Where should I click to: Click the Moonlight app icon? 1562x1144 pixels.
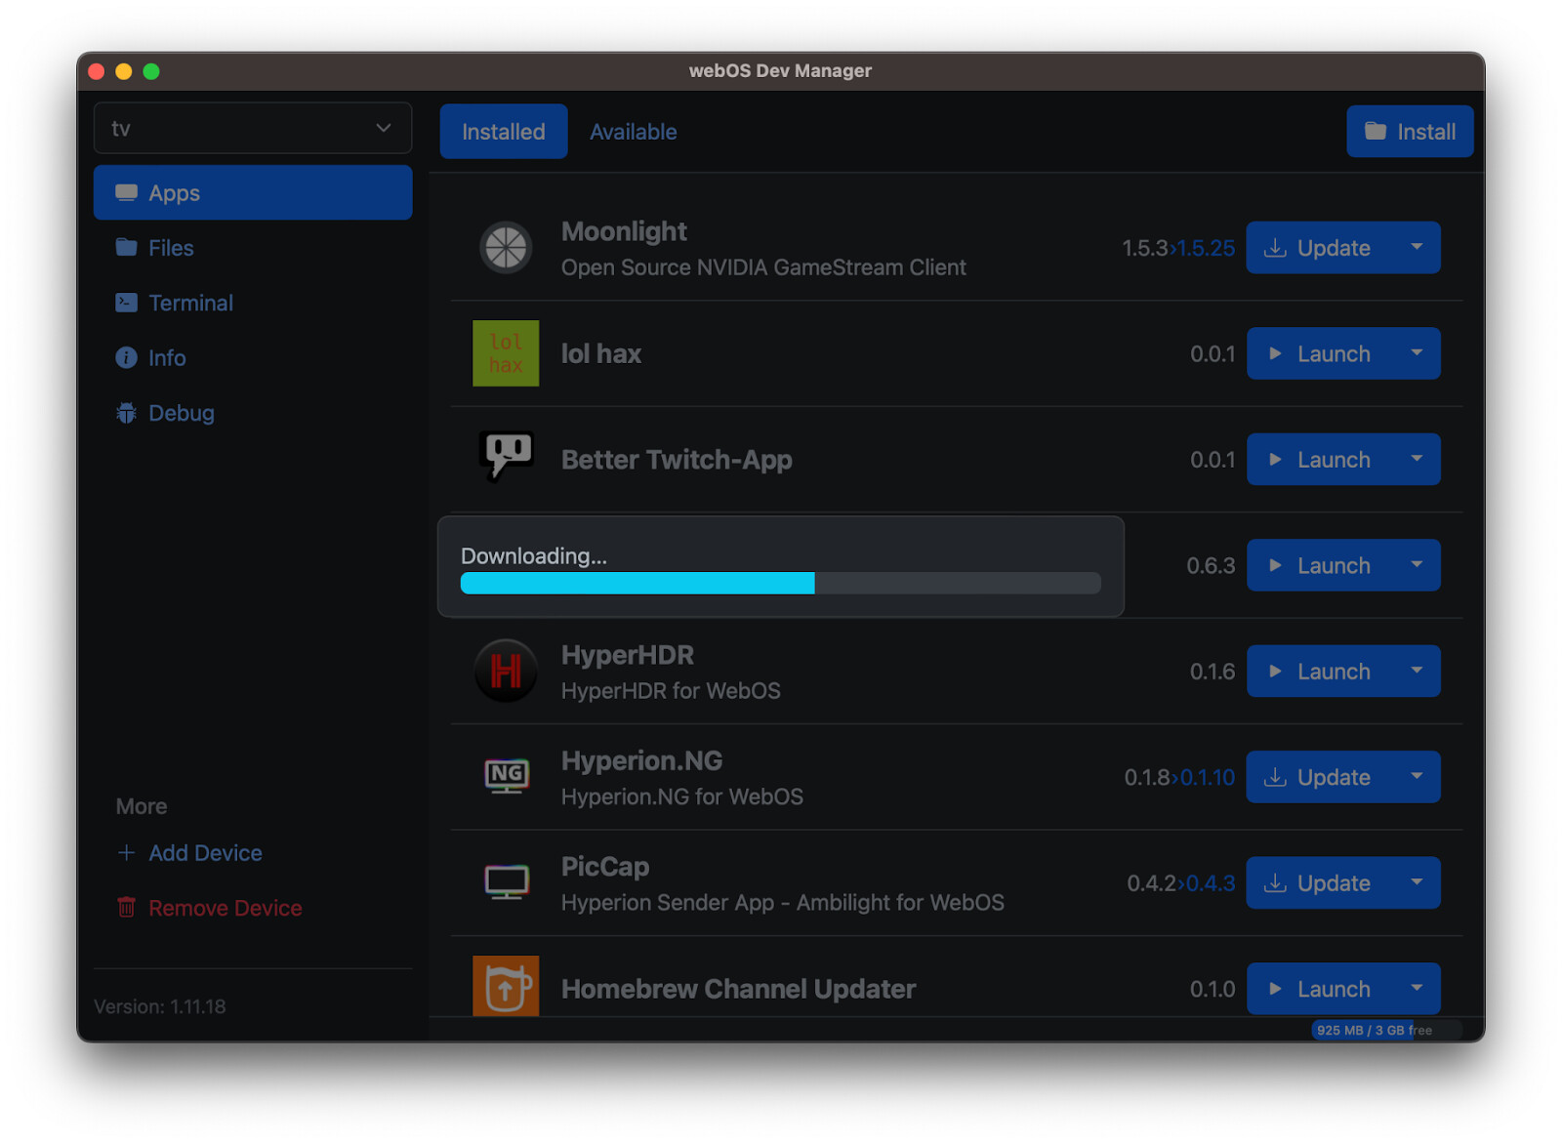(506, 248)
